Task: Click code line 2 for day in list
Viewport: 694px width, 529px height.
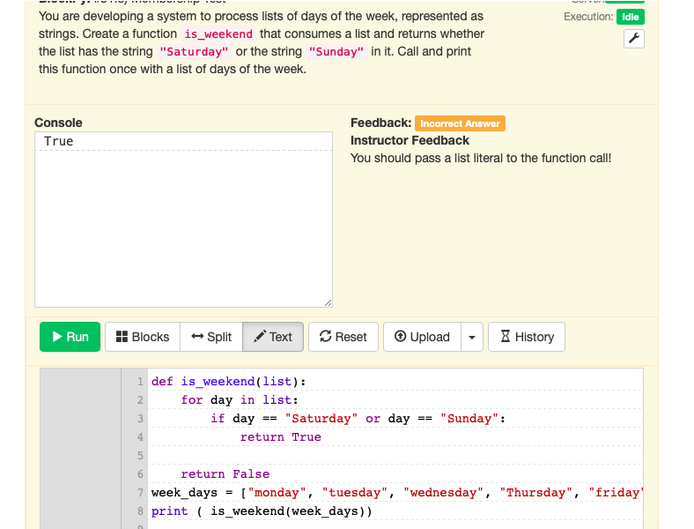Action: (240, 400)
